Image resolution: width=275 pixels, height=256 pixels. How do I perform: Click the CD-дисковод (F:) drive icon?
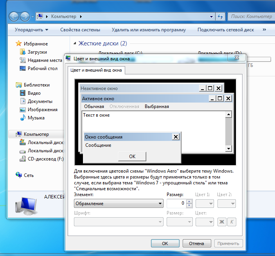click(x=23, y=159)
